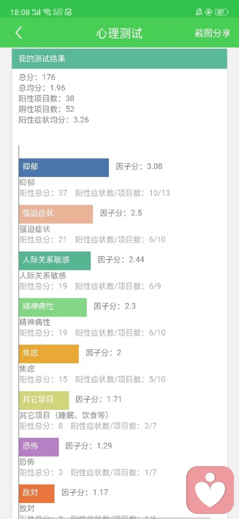
Task: Tap the battery indicator icon
Action: [221, 12]
